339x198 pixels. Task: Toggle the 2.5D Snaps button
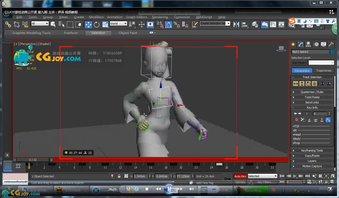click(160, 24)
